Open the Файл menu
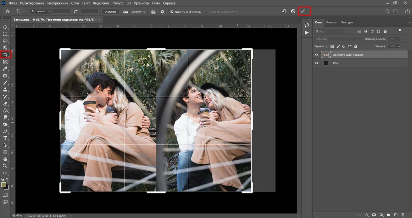Viewport: 412px width, 218px height. click(13, 3)
